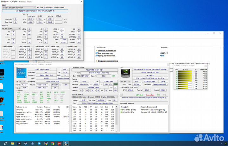Click the ASUS brand link
The width and height of the screenshot is (228, 146).
(162, 55)
